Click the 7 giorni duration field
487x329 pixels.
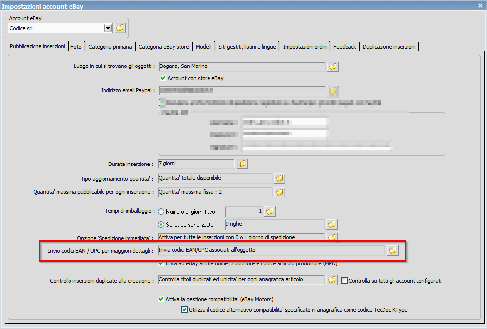coord(196,164)
